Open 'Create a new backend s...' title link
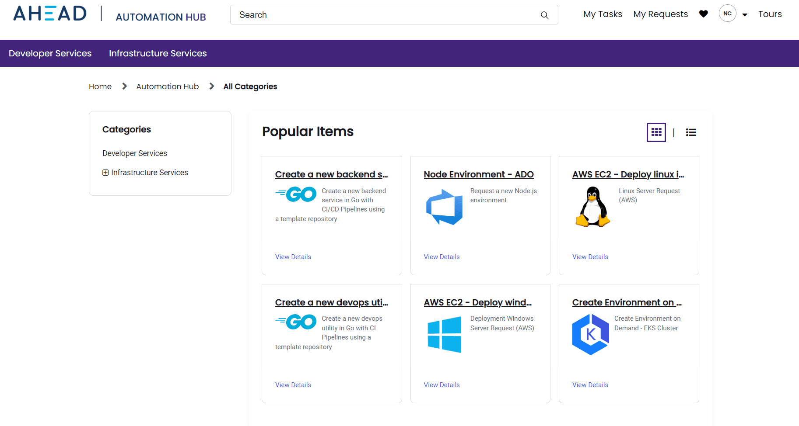 point(332,174)
